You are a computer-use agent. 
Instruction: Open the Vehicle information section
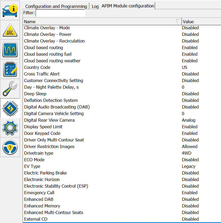[x=10, y=11]
